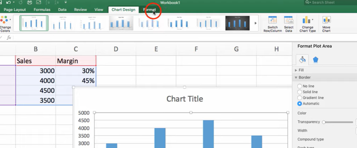Click the Sort A to Z icon
The height and width of the screenshot is (148, 357).
click(x=48, y=3)
